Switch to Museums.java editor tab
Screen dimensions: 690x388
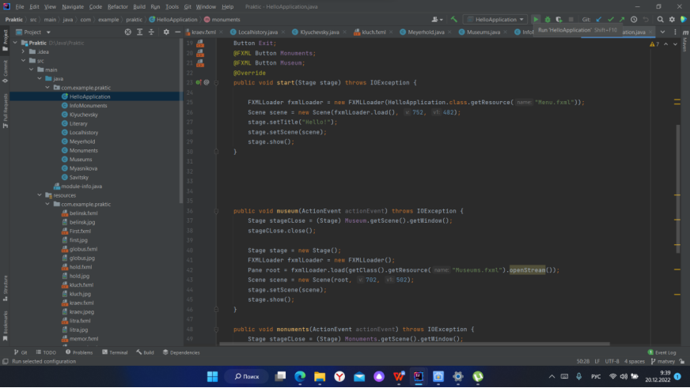click(x=483, y=32)
